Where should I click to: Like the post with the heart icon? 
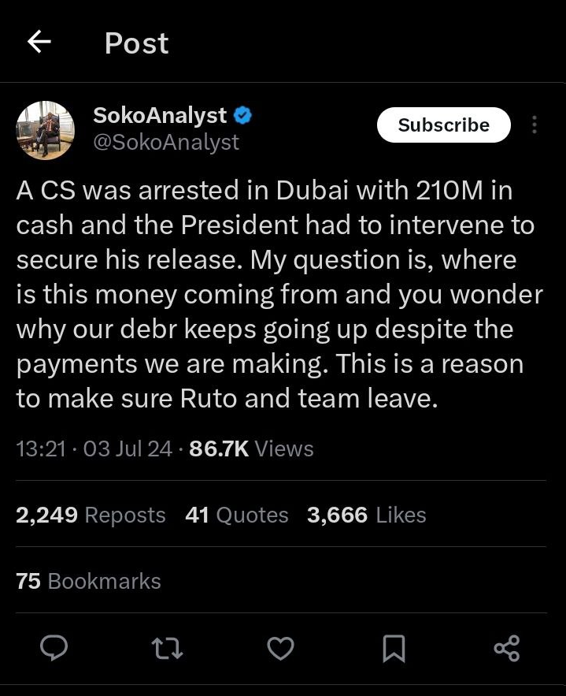(280, 649)
